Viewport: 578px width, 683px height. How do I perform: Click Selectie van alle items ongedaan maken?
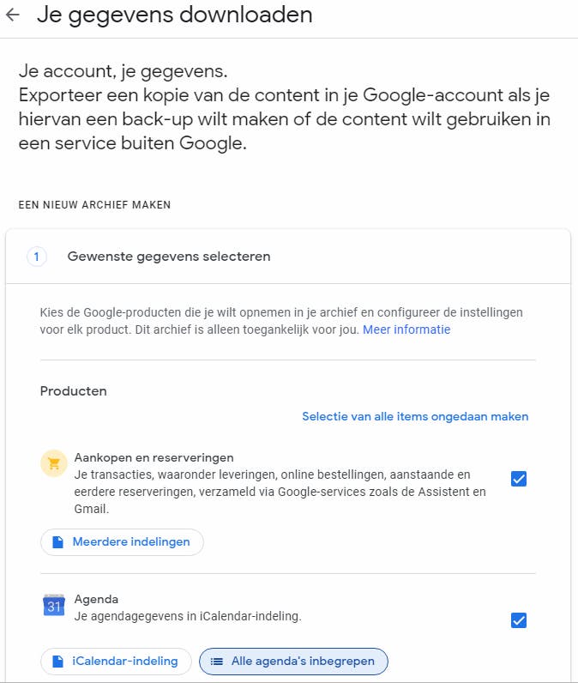tap(415, 416)
